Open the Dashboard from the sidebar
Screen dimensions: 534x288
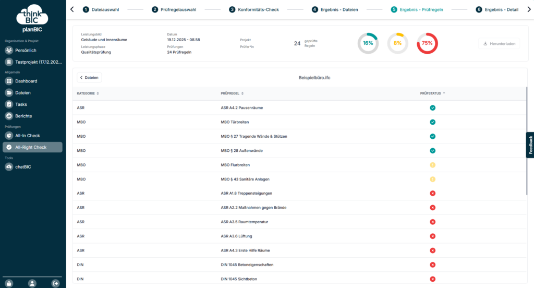coord(26,81)
